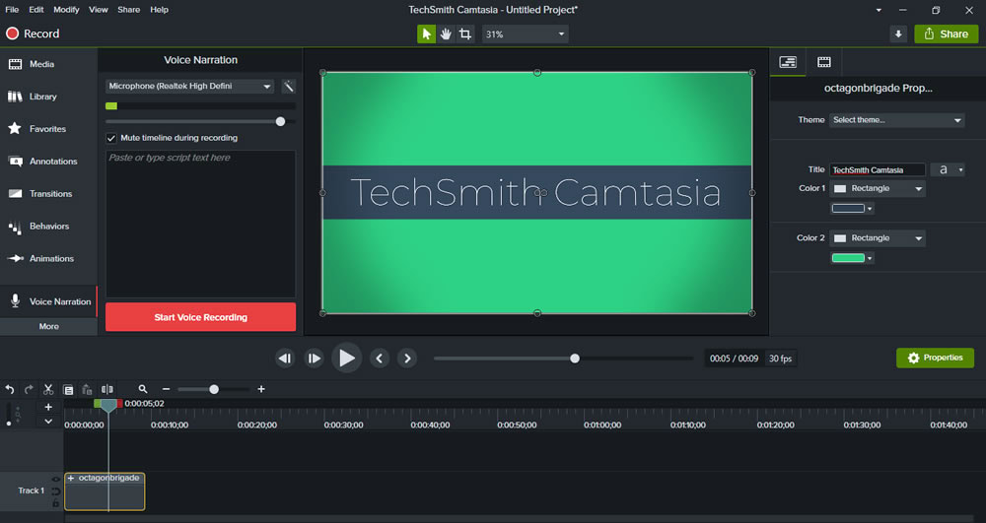Copy with the timeline copy icon
Viewport: 986px width, 523px height.
(x=68, y=389)
